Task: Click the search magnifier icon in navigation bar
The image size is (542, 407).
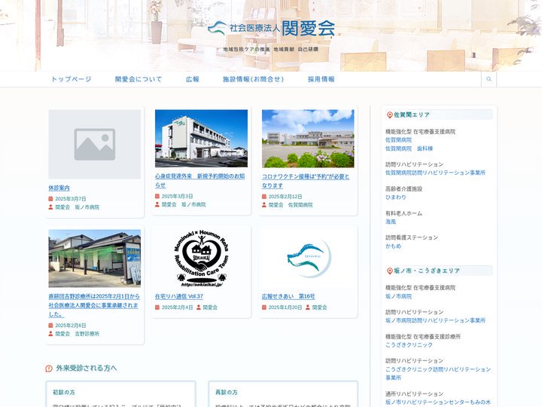Action: (x=489, y=79)
